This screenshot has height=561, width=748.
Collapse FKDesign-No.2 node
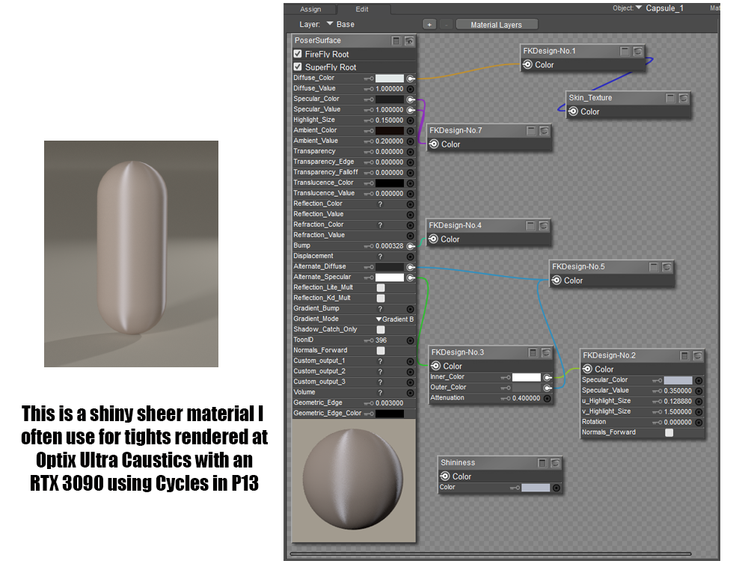(x=684, y=356)
